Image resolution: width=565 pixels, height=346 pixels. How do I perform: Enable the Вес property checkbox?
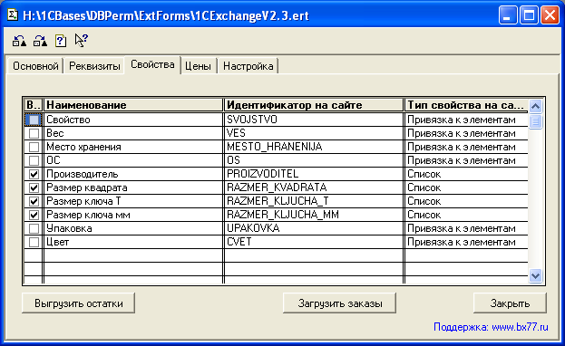(x=34, y=133)
